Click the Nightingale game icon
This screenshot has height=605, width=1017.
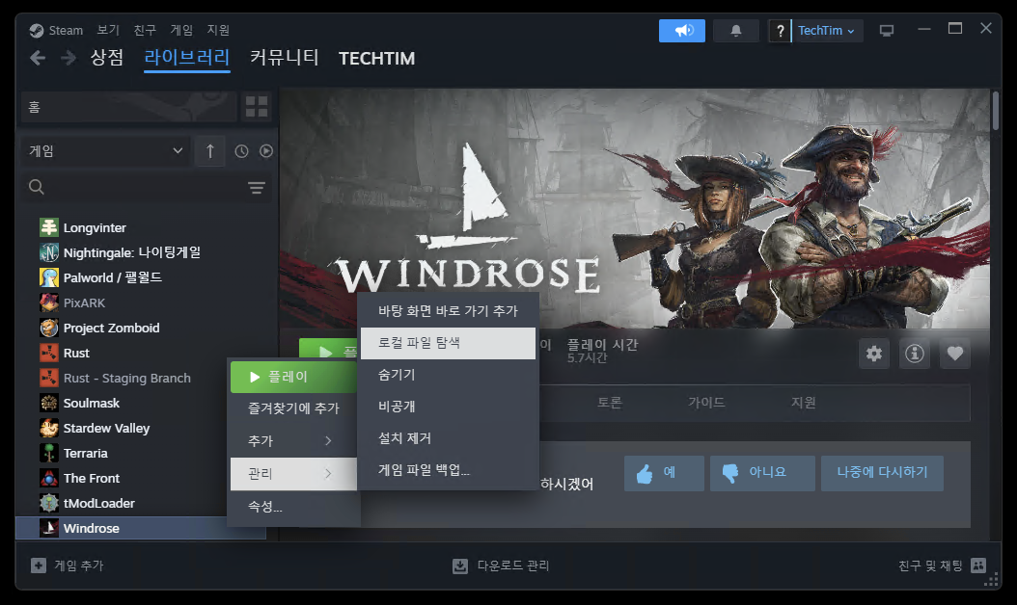pos(48,252)
